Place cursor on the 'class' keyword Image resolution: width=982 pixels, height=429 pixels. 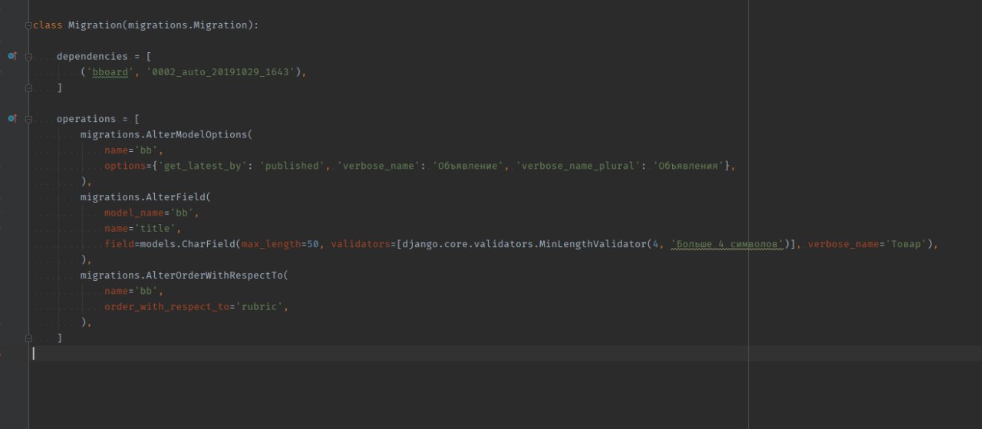[48, 25]
